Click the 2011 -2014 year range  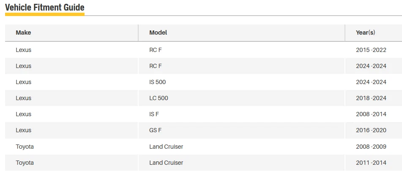tap(371, 163)
